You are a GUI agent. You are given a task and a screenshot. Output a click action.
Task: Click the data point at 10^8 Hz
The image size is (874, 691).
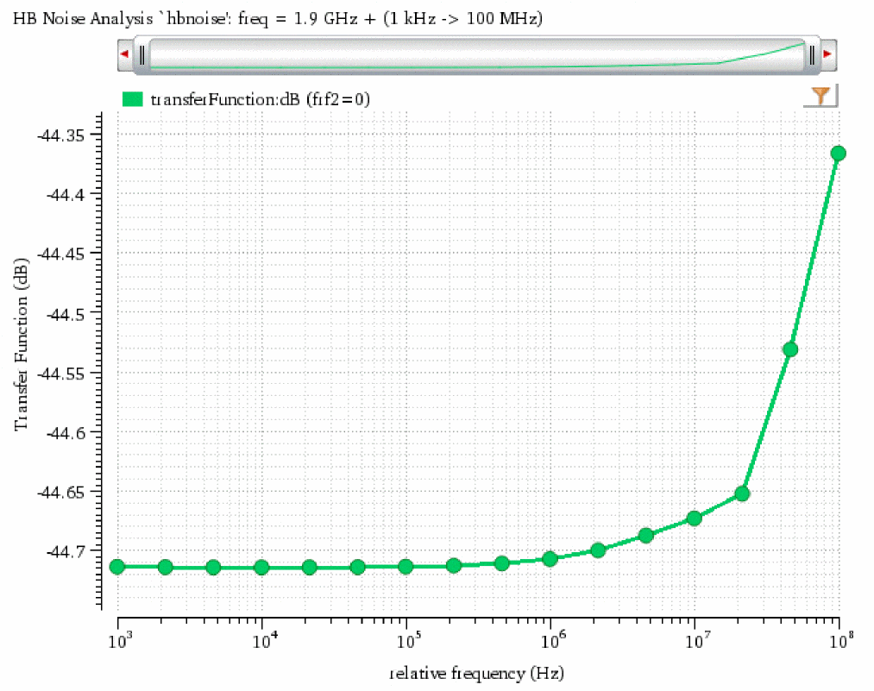tap(839, 154)
